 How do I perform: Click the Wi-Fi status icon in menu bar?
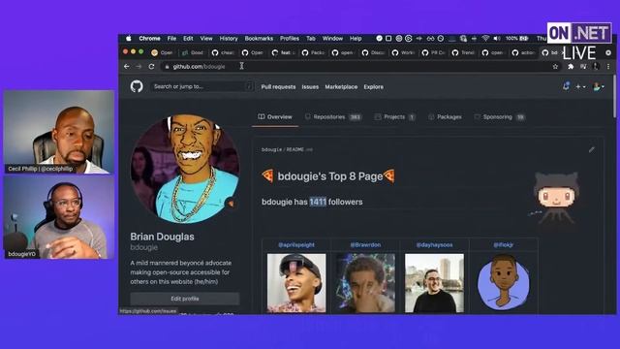click(x=485, y=39)
